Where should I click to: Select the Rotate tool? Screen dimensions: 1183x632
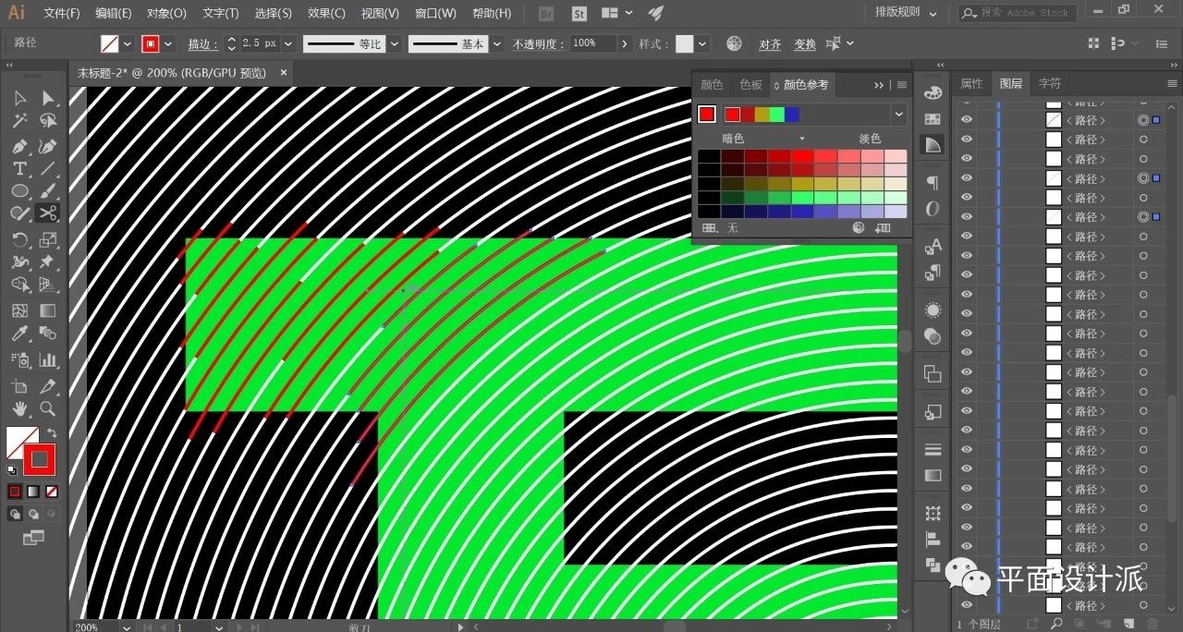[20, 239]
